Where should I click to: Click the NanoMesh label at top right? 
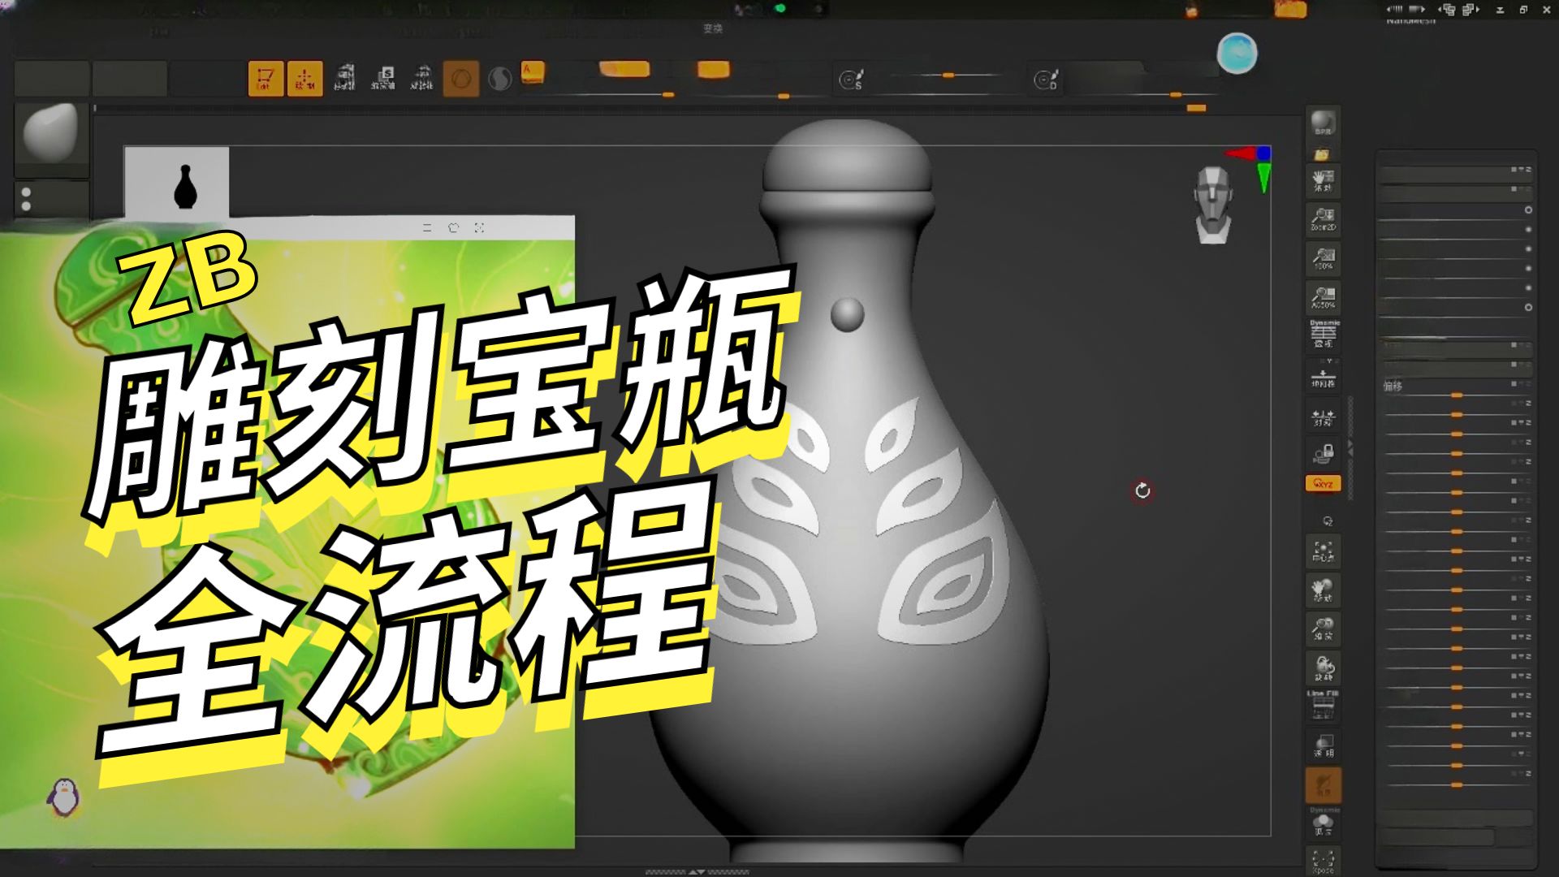(x=1410, y=20)
